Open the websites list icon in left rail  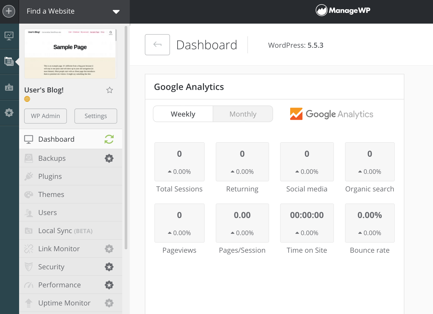(x=9, y=61)
